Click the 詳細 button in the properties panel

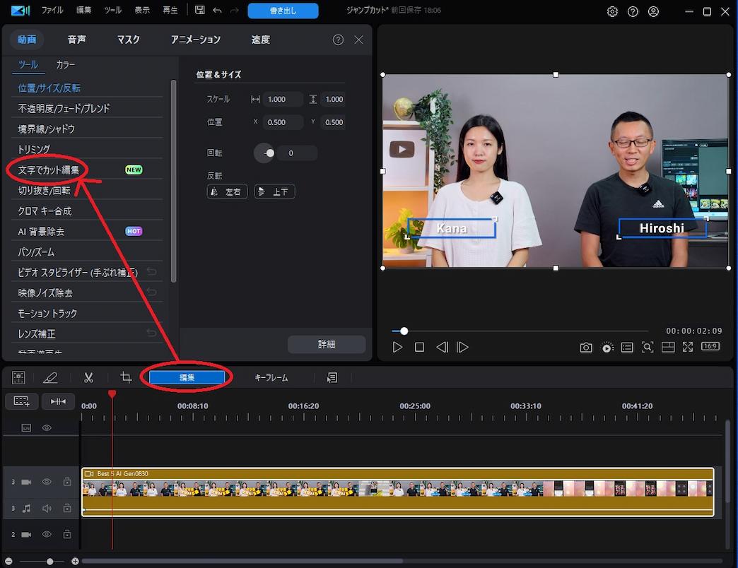coord(327,344)
